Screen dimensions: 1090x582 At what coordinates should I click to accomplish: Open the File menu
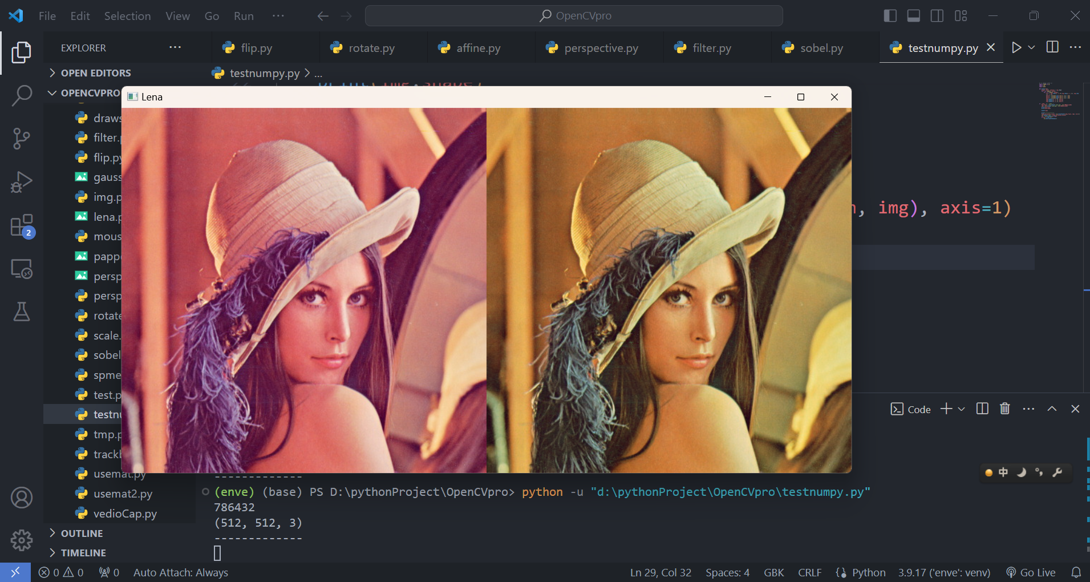pos(47,16)
